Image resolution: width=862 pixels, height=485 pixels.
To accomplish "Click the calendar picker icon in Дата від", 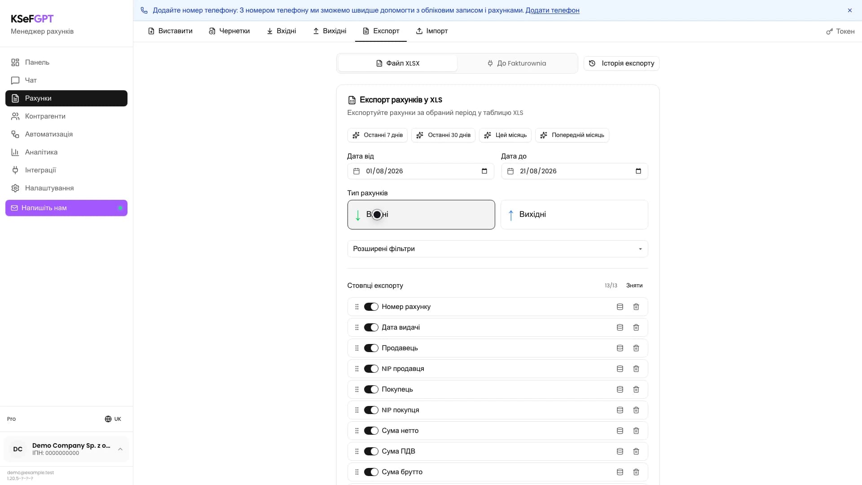I will (x=484, y=171).
